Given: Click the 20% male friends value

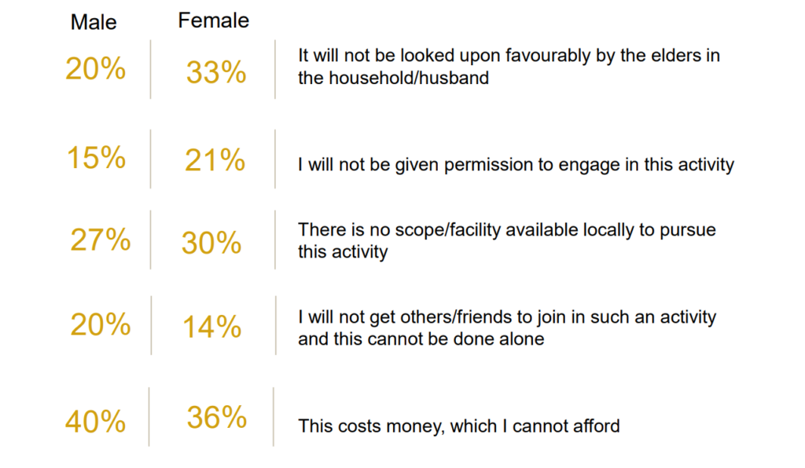Looking at the screenshot, I should tap(101, 324).
